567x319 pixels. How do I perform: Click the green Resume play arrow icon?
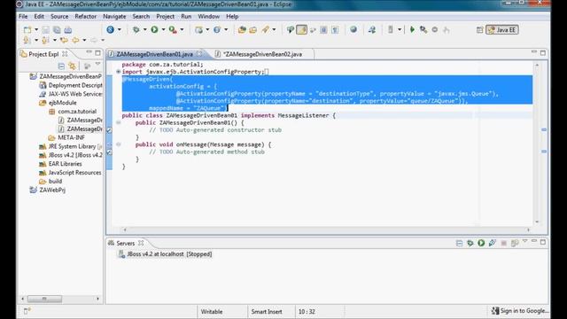tap(412, 29)
